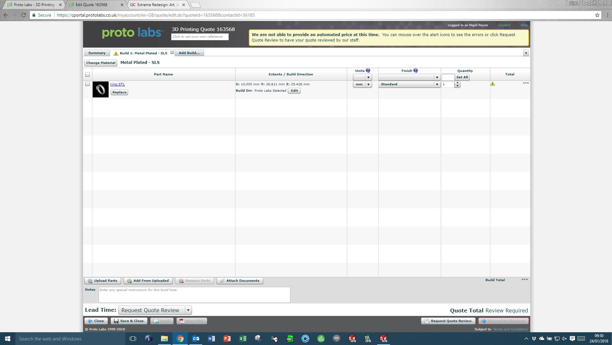The width and height of the screenshot is (612, 345).
Task: Open the Action Center notifications icon
Action: (x=572, y=339)
